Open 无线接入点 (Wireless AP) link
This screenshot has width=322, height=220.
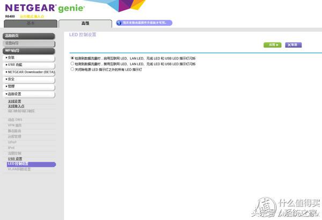[16, 106]
